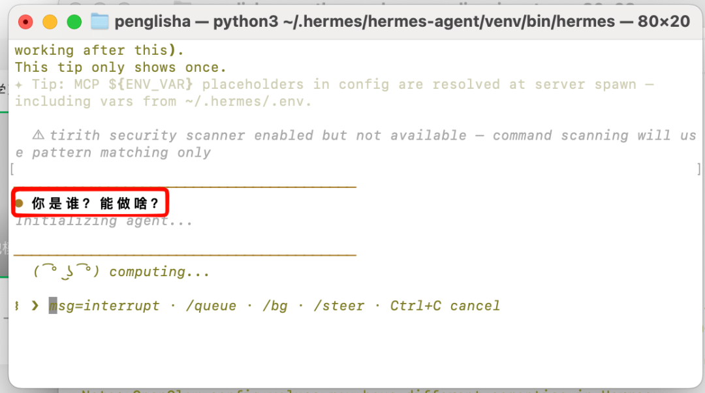The image size is (705, 393).
Task: Click the warning triangle before tirith message
Action: coord(39,135)
